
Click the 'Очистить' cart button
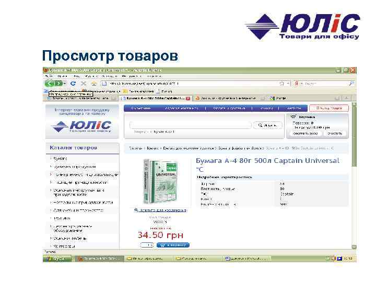point(335,133)
